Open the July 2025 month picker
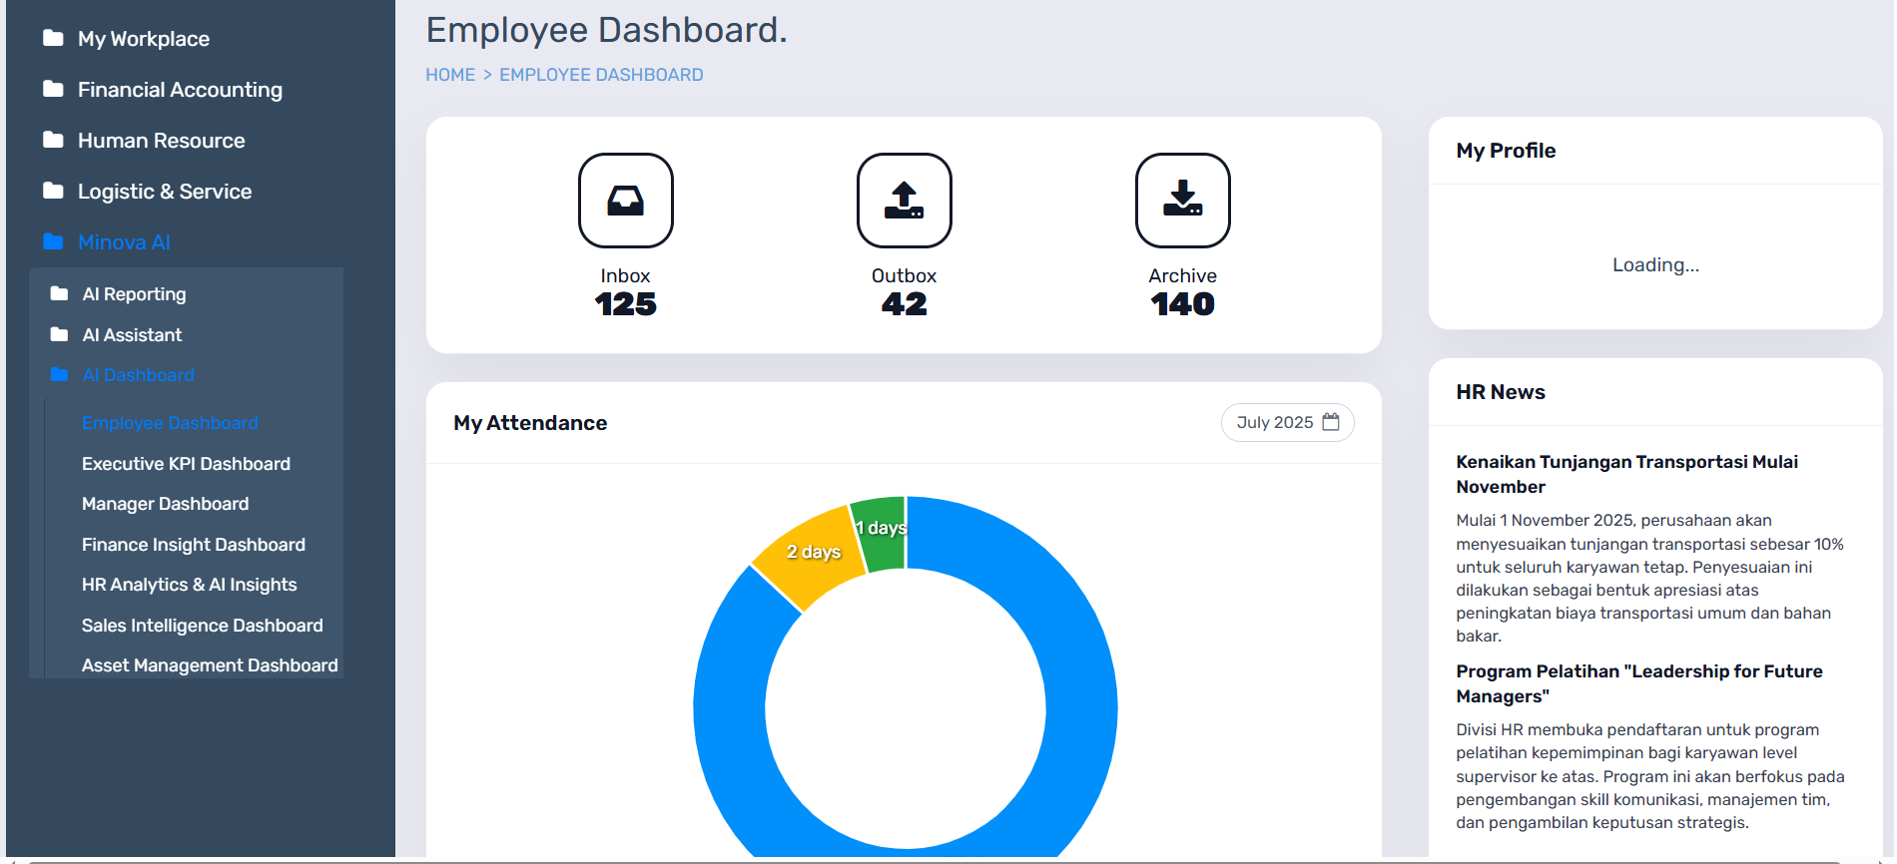This screenshot has height=864, width=1897. tap(1275, 422)
